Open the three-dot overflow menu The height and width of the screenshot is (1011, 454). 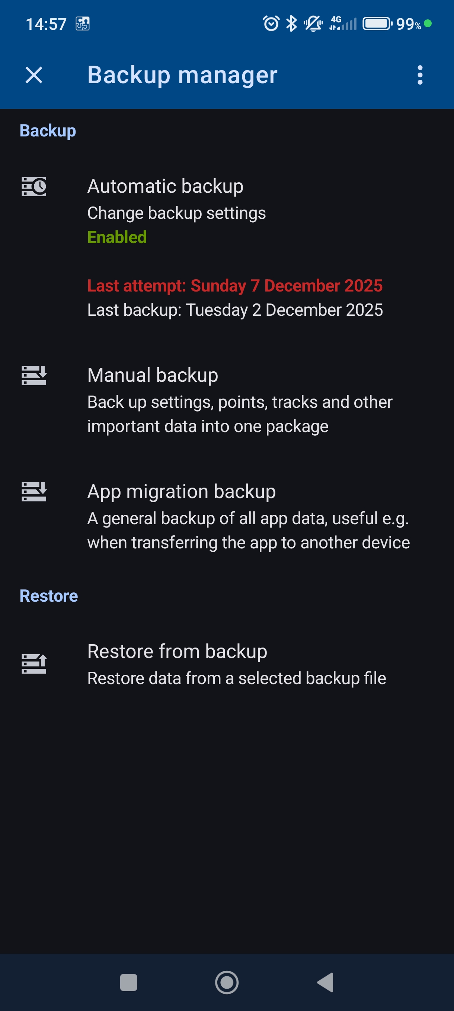[420, 75]
